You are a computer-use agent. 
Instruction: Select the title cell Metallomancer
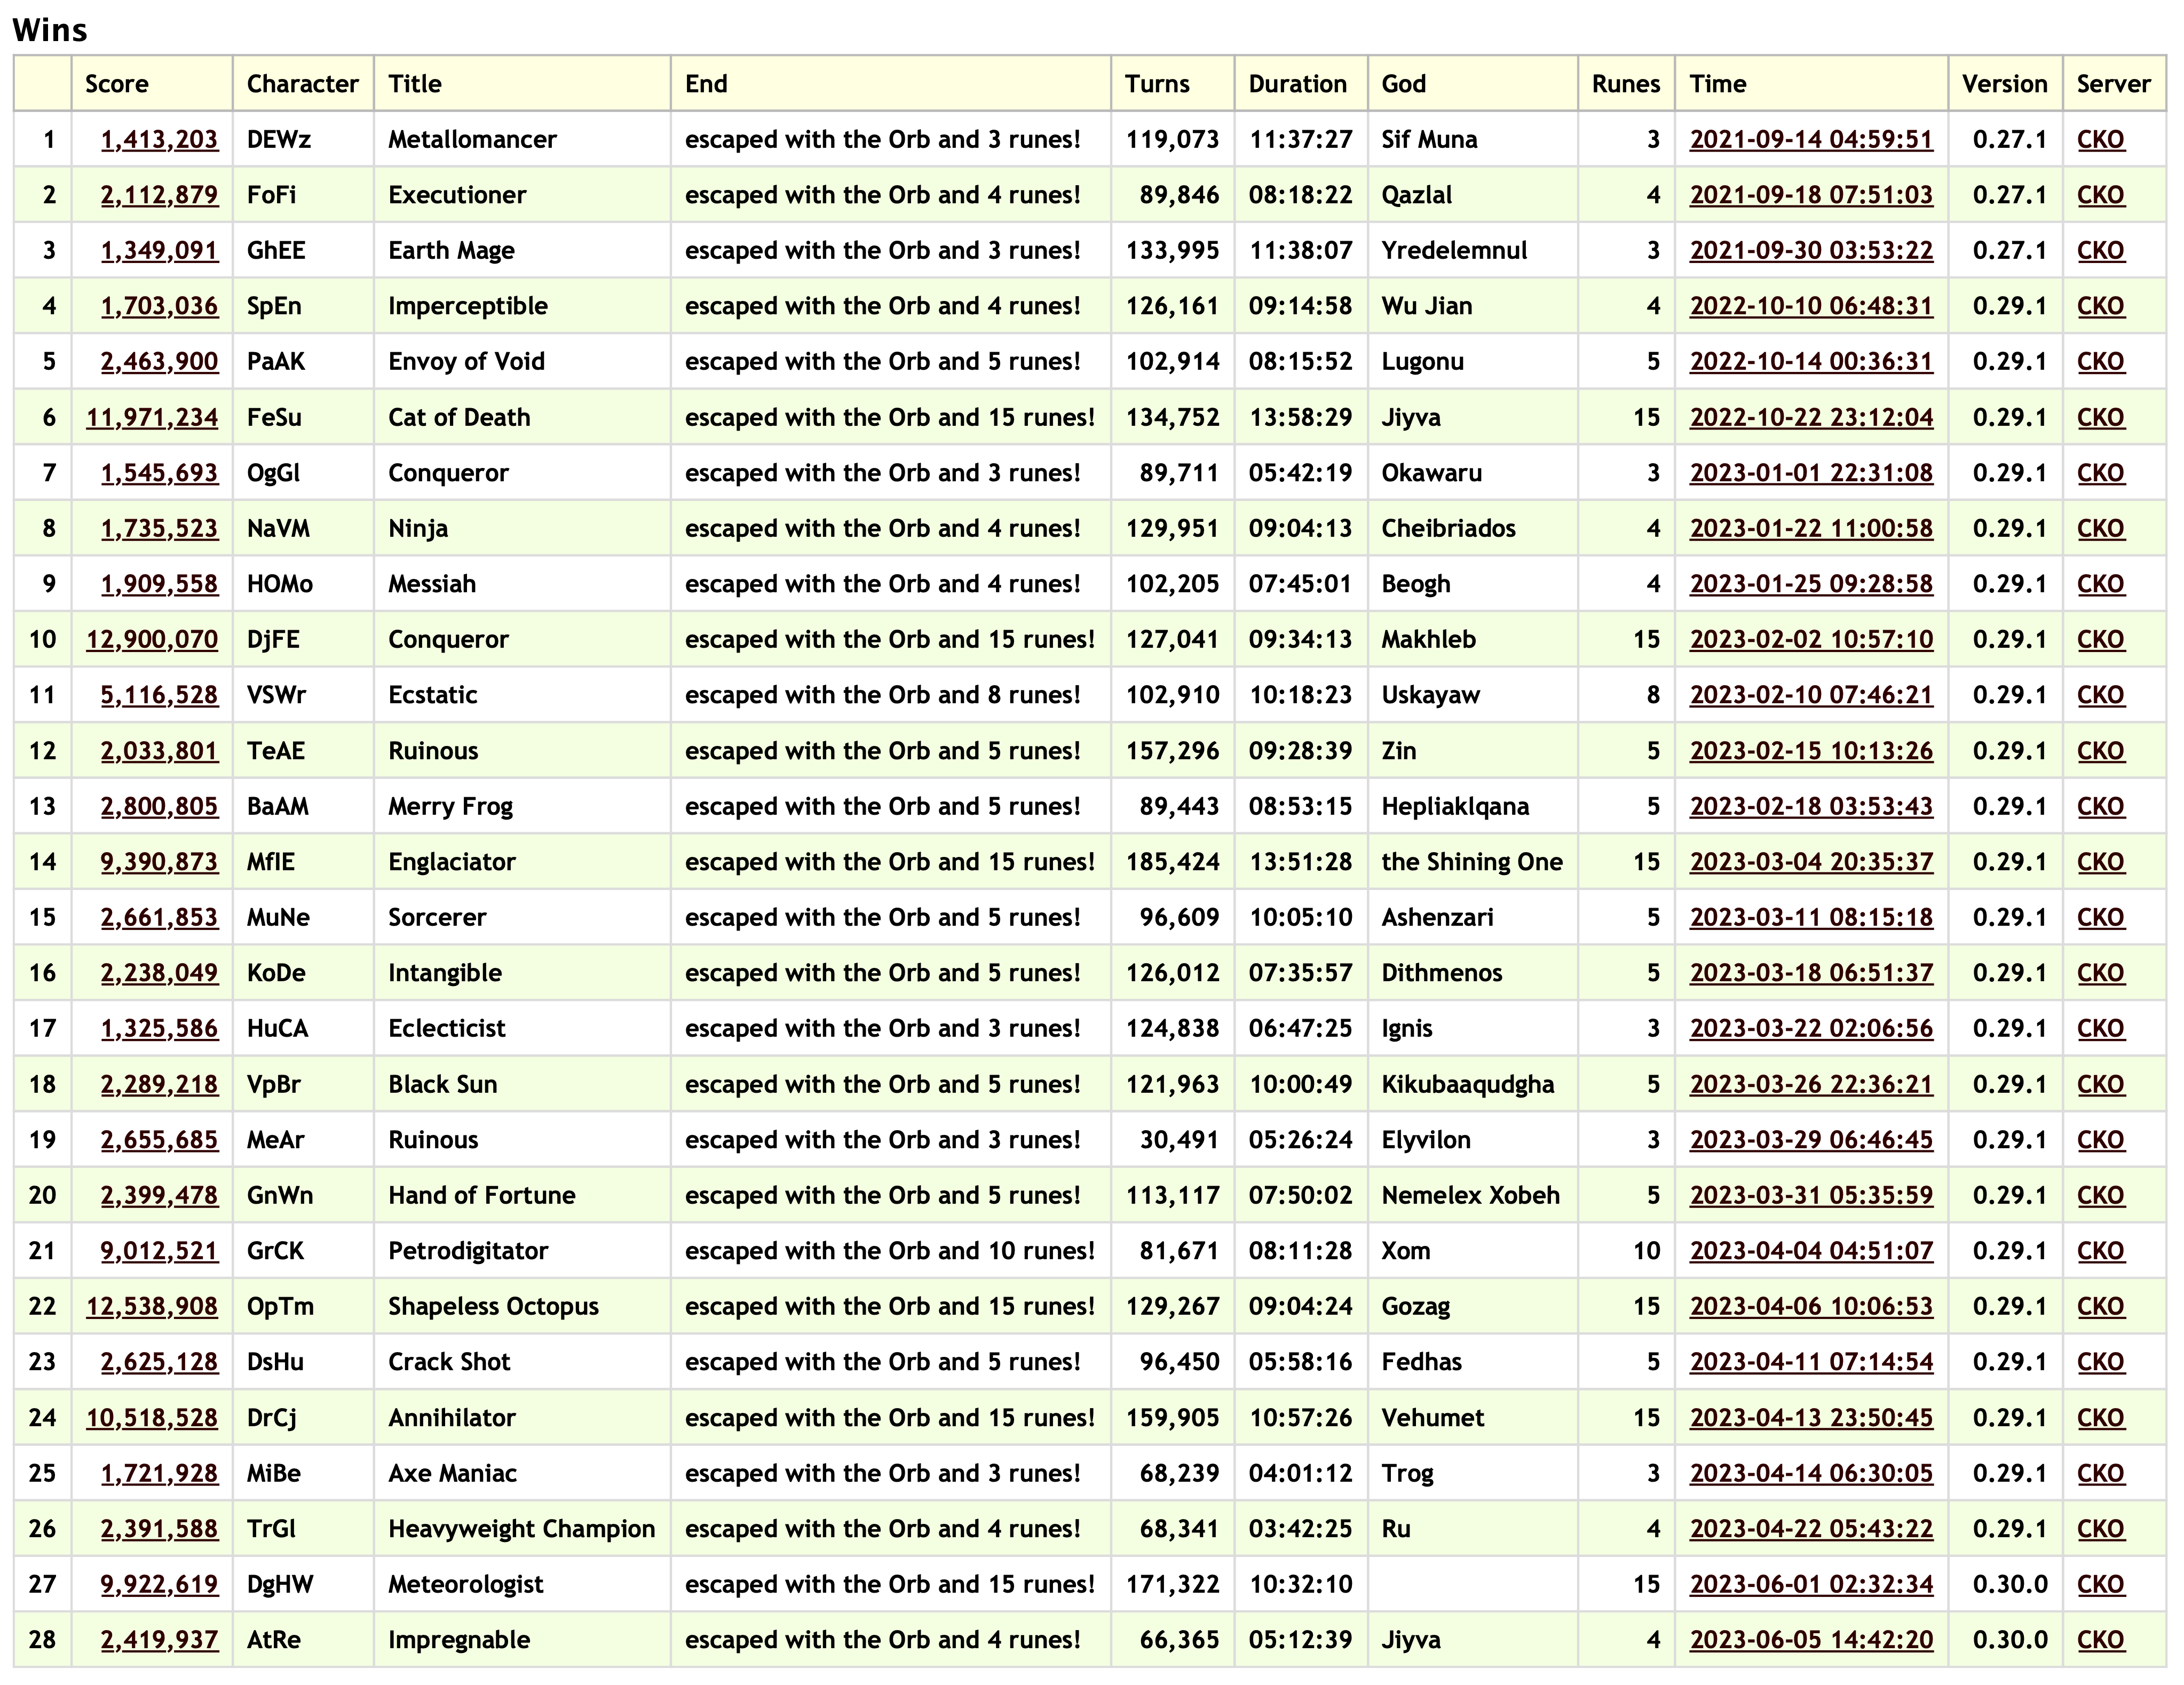click(522, 139)
